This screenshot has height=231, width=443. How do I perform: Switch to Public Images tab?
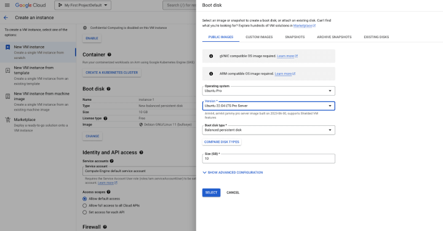pos(221,37)
